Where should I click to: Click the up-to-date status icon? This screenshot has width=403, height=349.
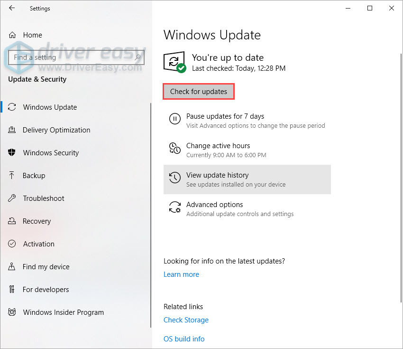pos(175,62)
